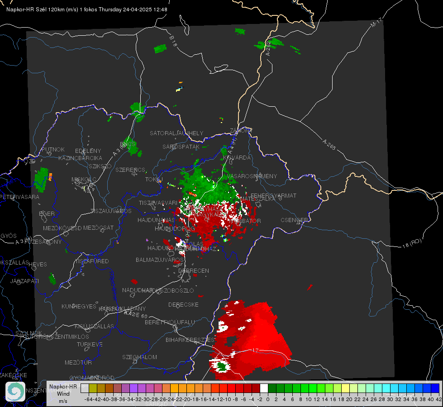The height and width of the screenshot is (407, 443).
Task: Click the TÚRKEVE town label
Action: 90,344
